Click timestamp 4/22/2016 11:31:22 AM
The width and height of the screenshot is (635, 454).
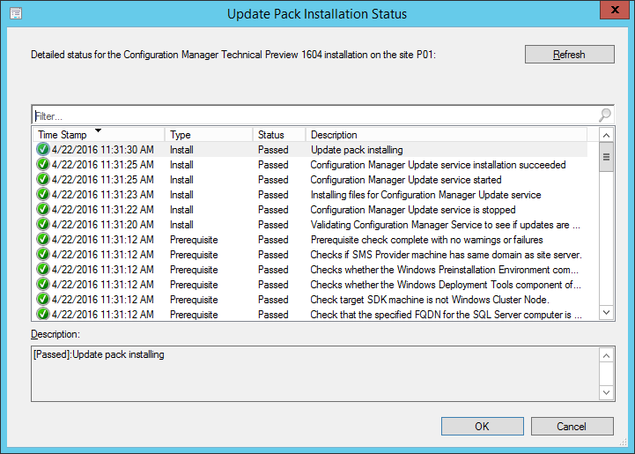[103, 210]
